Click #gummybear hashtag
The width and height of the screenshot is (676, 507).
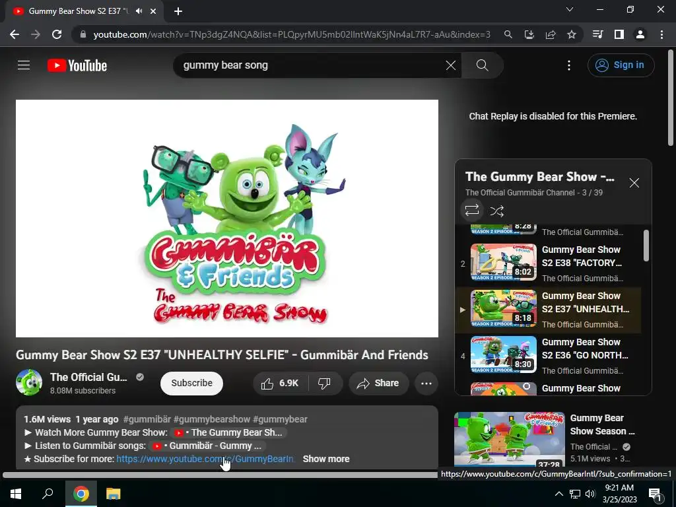[280, 419]
